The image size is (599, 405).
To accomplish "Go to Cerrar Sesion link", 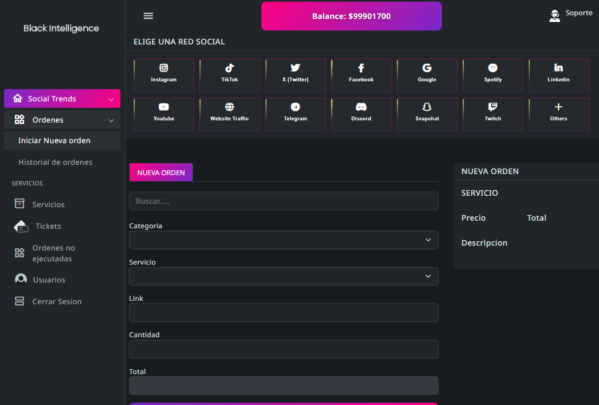I will pyautogui.click(x=56, y=301).
